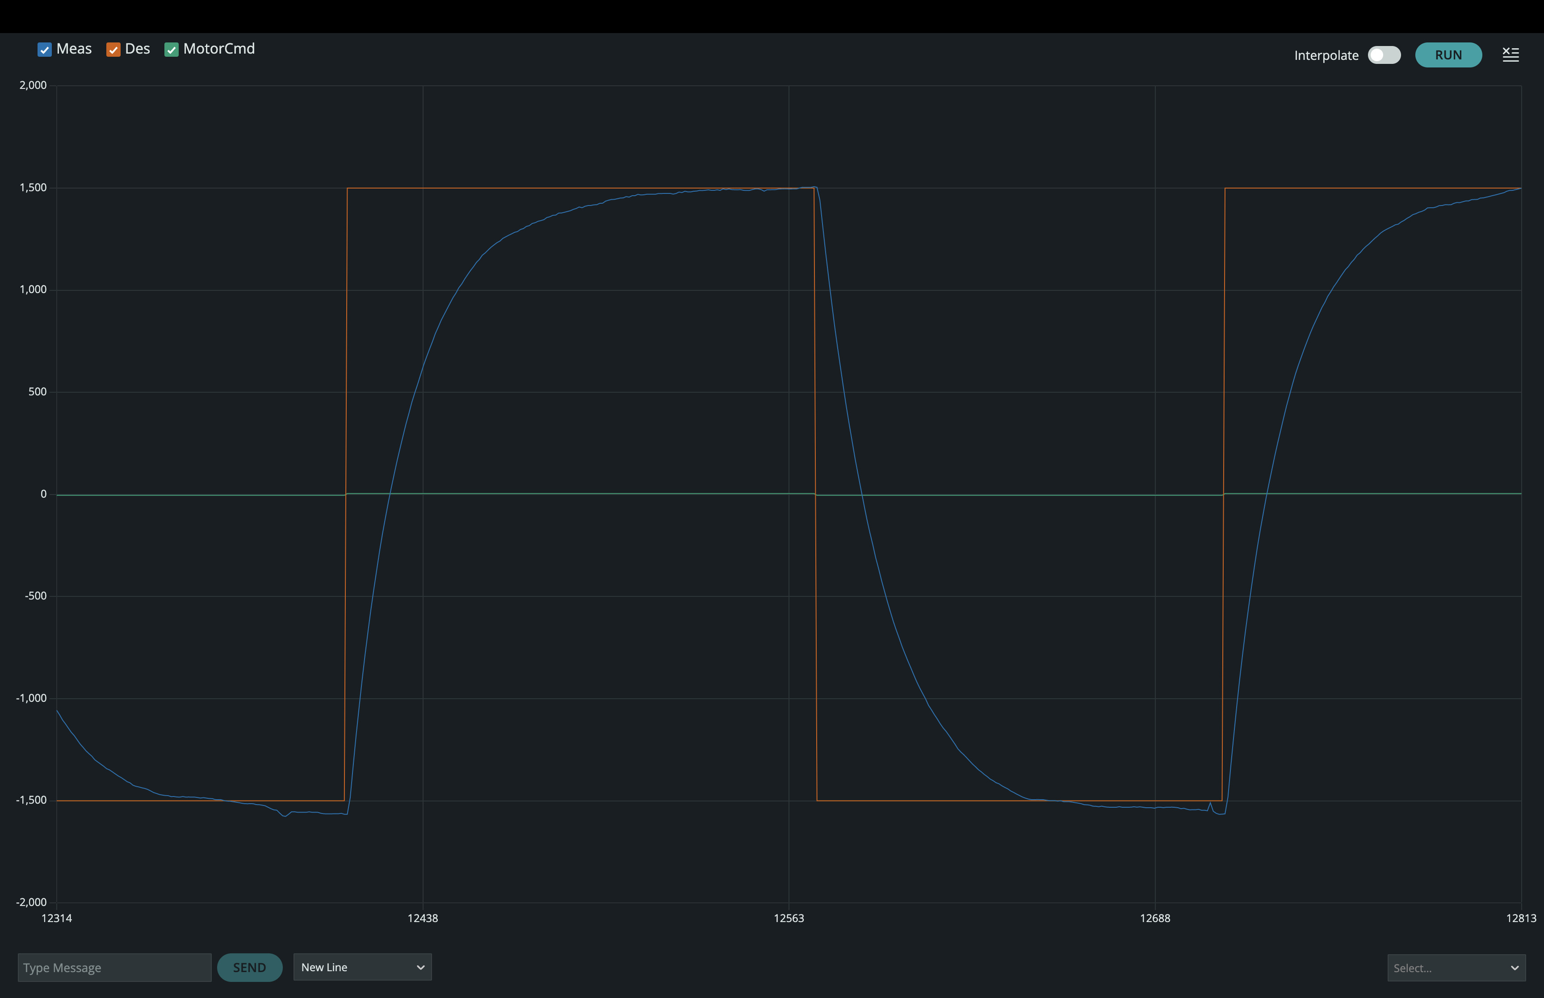Screen dimensions: 1544x998
Task: Click the 12563 x-axis tick label
Action: click(x=789, y=918)
